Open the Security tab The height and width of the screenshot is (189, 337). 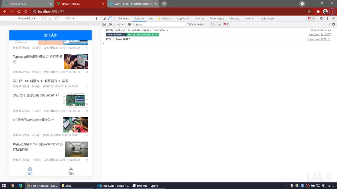click(249, 18)
